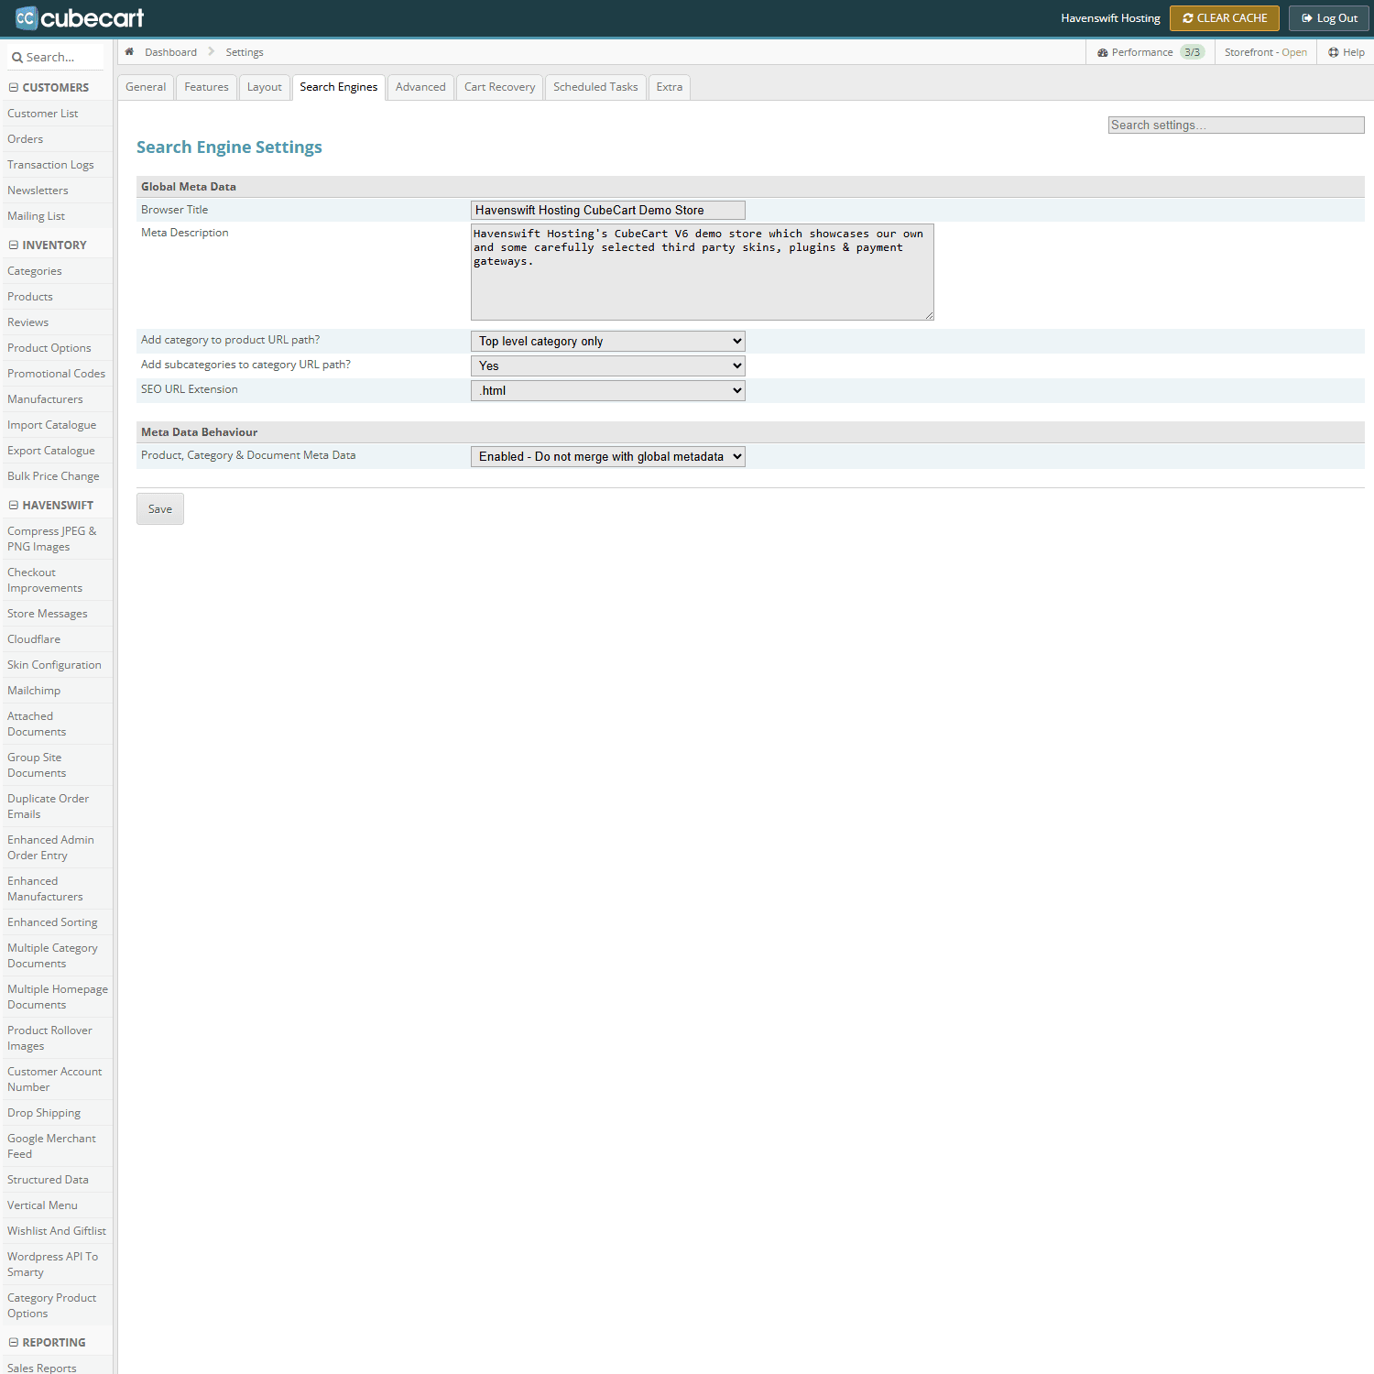The height and width of the screenshot is (1374, 1374).
Task: Open Checkout Improvements in sidebar
Action: (45, 580)
